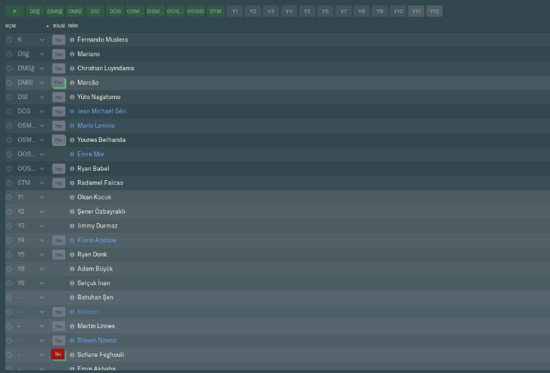Sort list by the İSİM column header
The height and width of the screenshot is (373, 550).
(x=73, y=26)
